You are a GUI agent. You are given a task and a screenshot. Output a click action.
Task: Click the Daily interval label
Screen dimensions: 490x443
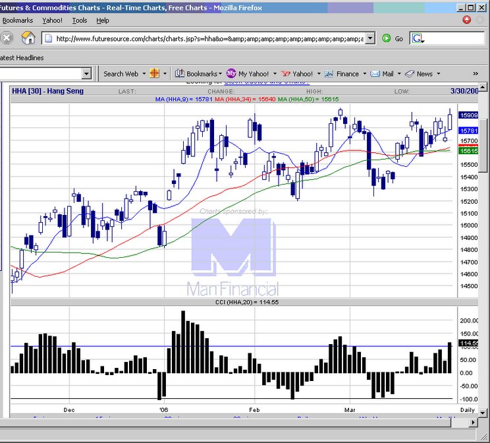point(467,410)
